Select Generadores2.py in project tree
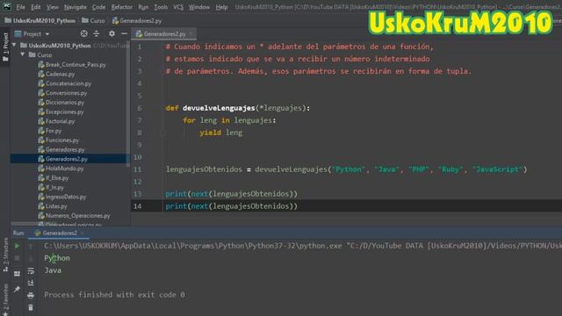Viewport: 562px width, 316px height. [x=62, y=159]
